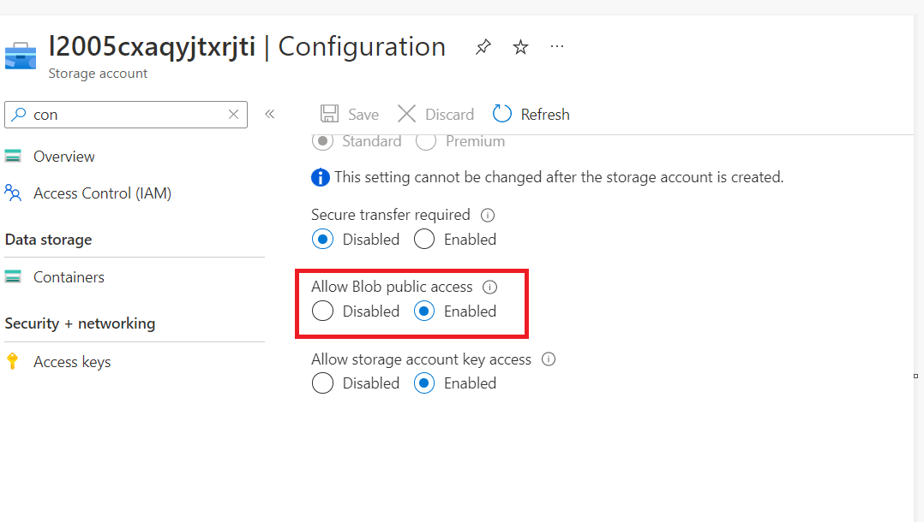Click the favorite star icon

pyautogui.click(x=520, y=47)
